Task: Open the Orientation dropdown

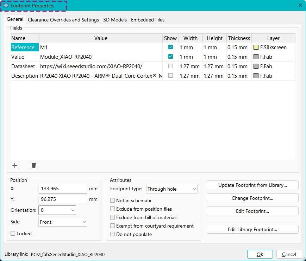Action: [x=57, y=210]
